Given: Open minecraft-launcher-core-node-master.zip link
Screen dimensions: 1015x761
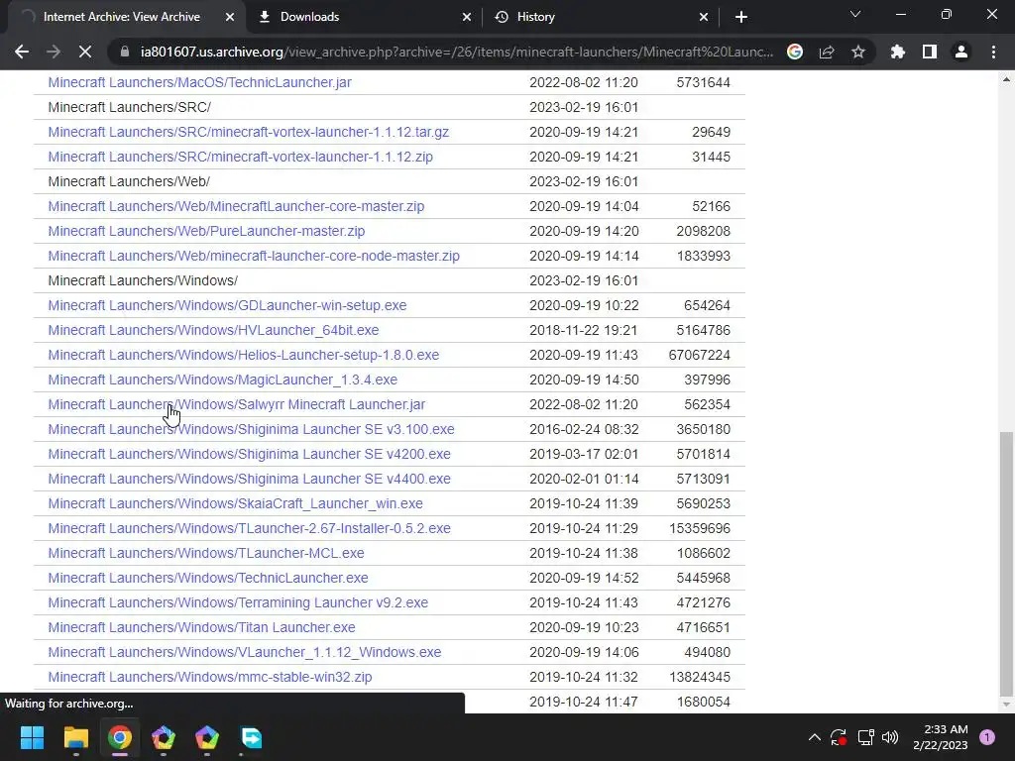Looking at the screenshot, I should [x=254, y=256].
